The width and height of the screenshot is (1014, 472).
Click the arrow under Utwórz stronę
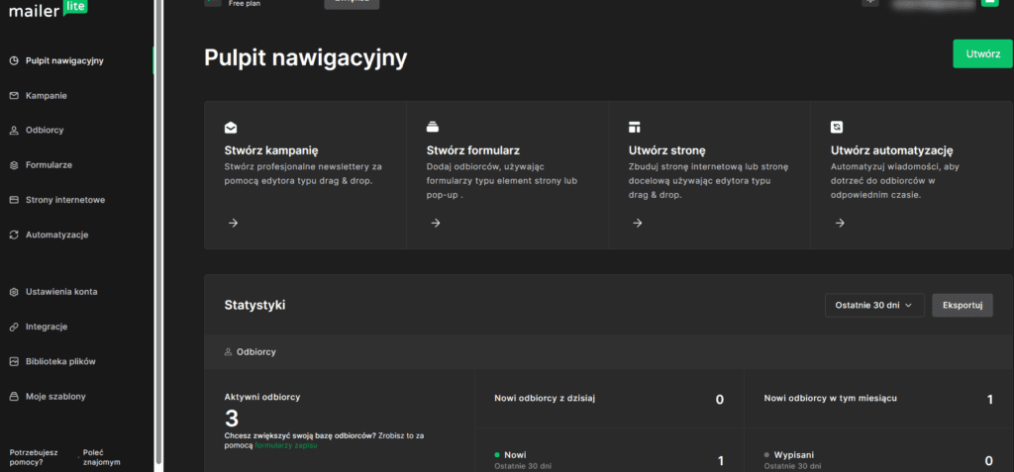637,224
